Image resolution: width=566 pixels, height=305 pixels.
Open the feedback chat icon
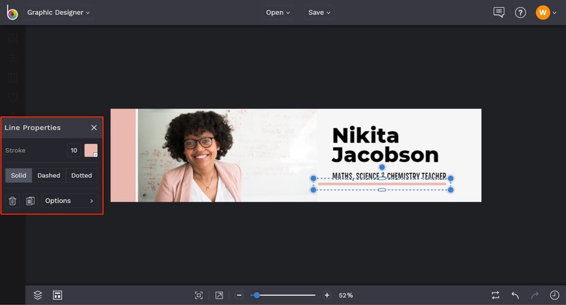498,13
